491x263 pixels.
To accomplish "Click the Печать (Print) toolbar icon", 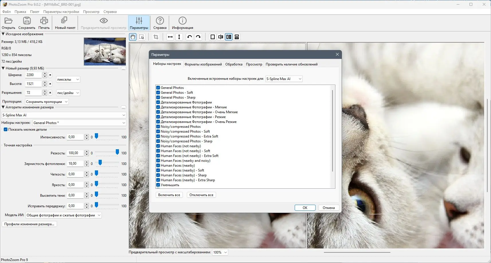I will coord(44,21).
